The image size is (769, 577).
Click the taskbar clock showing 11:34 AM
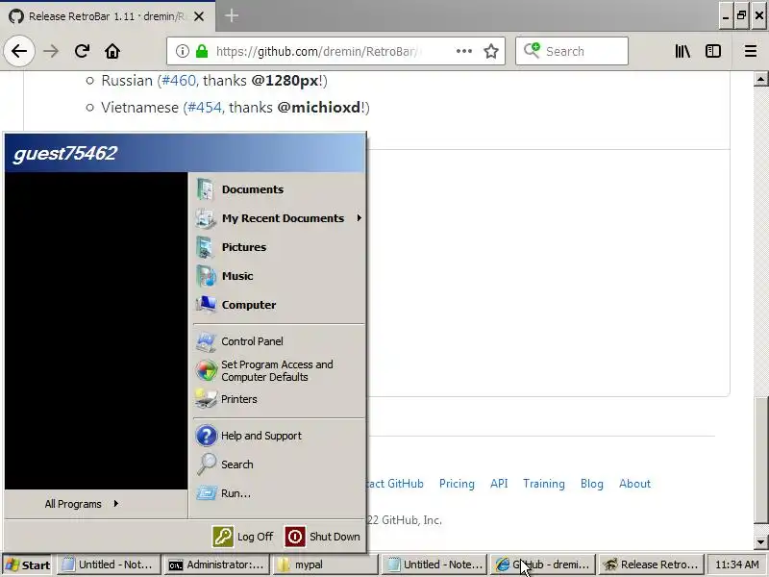(x=737, y=564)
